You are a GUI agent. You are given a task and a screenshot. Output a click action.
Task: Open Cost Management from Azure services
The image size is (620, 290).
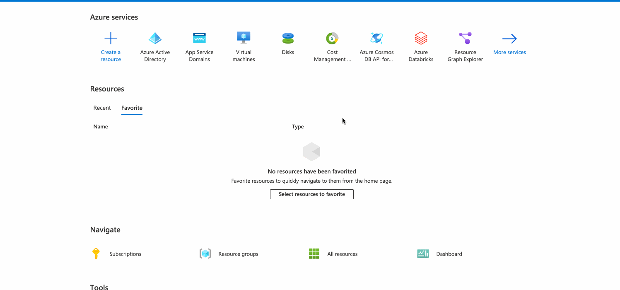[332, 46]
